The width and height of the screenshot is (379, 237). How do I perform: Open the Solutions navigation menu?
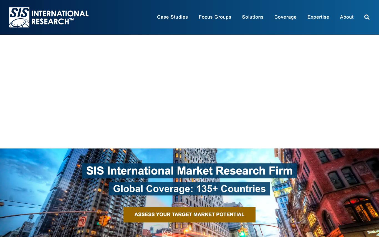[253, 17]
